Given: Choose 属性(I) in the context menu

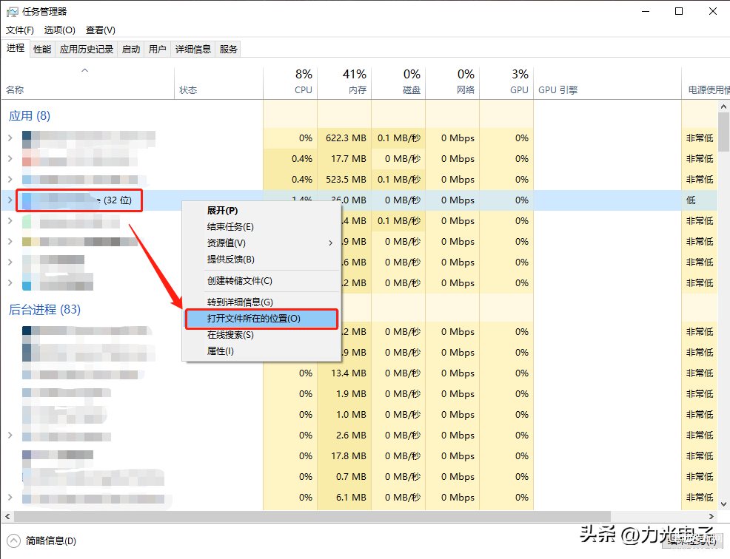Looking at the screenshot, I should [x=261, y=351].
